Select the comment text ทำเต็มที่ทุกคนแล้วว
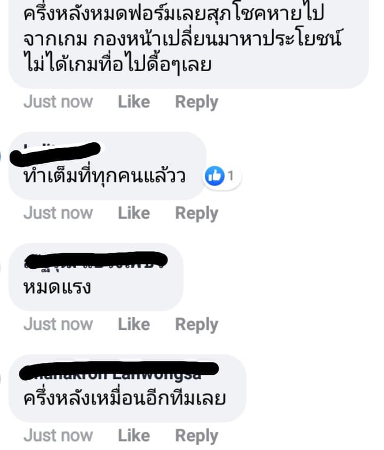Viewport: 384px width, 450px height. click(x=105, y=175)
